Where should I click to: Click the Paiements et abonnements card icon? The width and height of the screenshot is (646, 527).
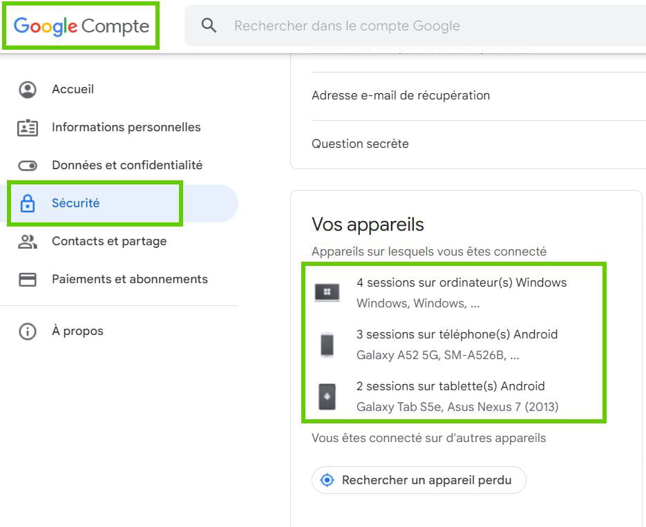coord(28,280)
